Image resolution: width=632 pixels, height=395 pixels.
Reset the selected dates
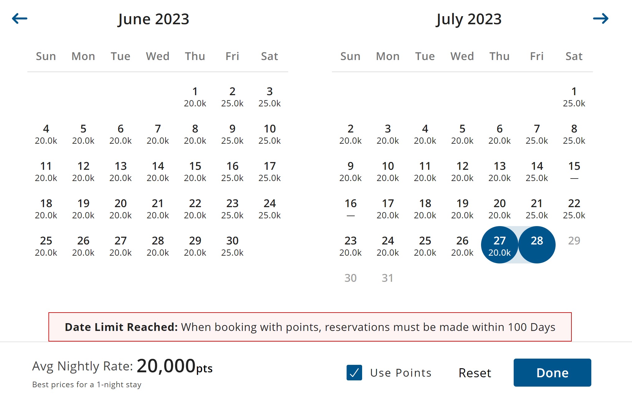(475, 373)
